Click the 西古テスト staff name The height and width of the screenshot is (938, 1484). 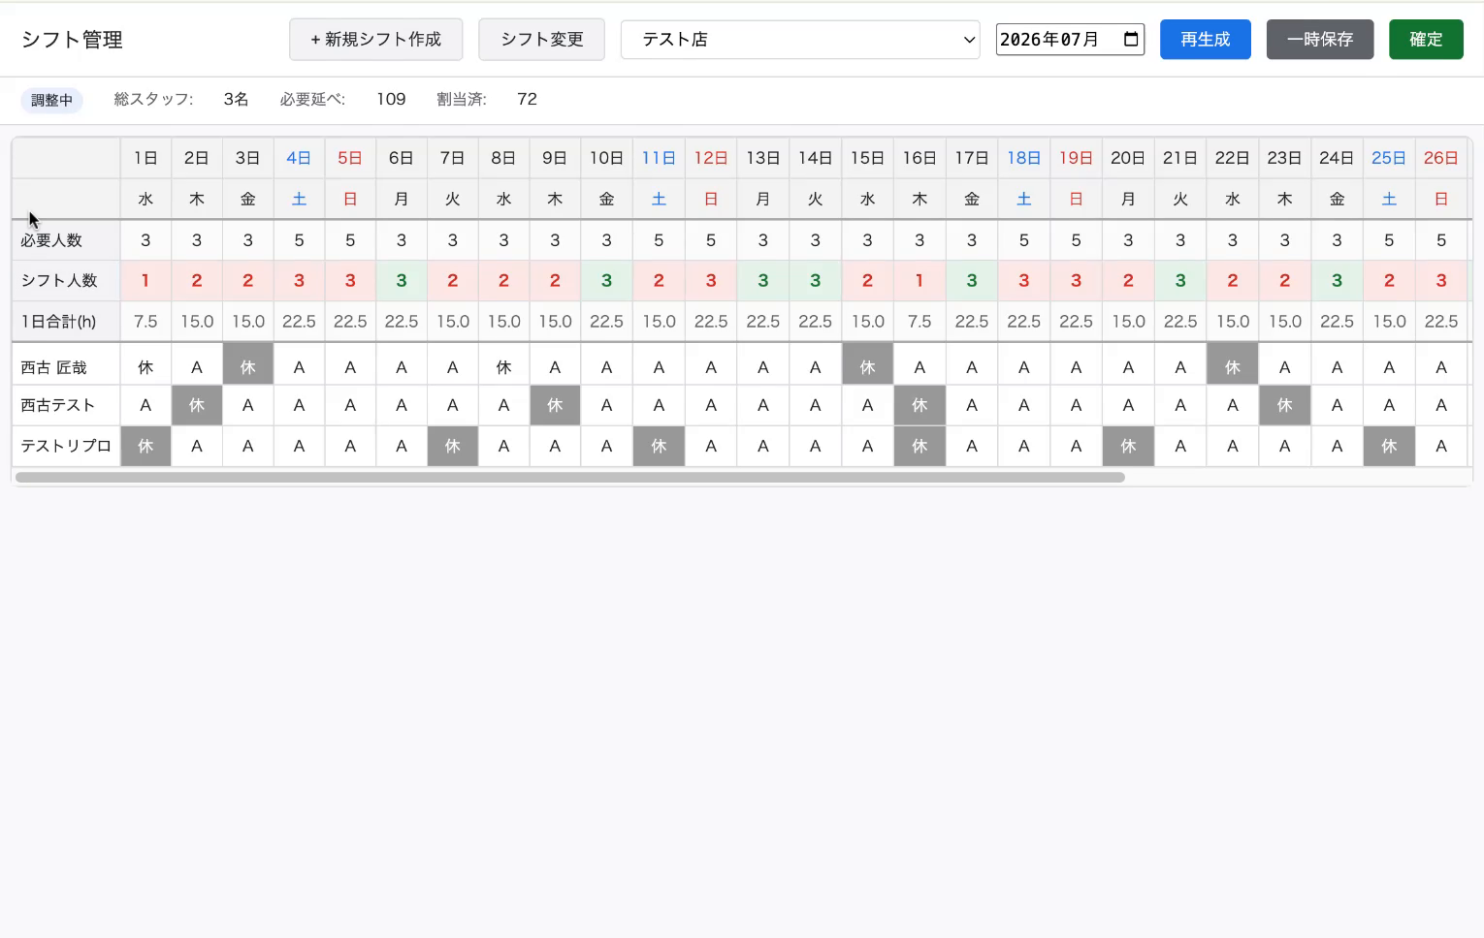tap(58, 405)
